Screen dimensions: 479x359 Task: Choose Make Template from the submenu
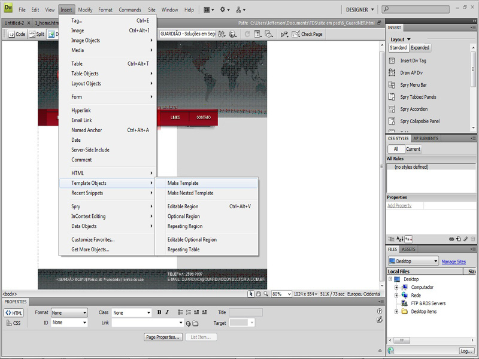pos(183,183)
